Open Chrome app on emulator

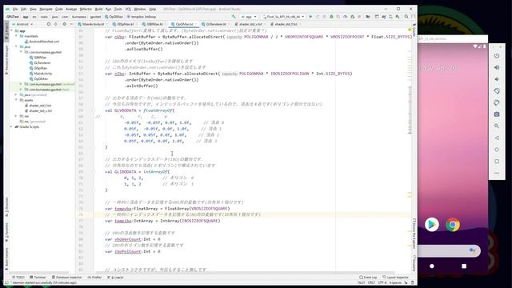click(x=453, y=224)
